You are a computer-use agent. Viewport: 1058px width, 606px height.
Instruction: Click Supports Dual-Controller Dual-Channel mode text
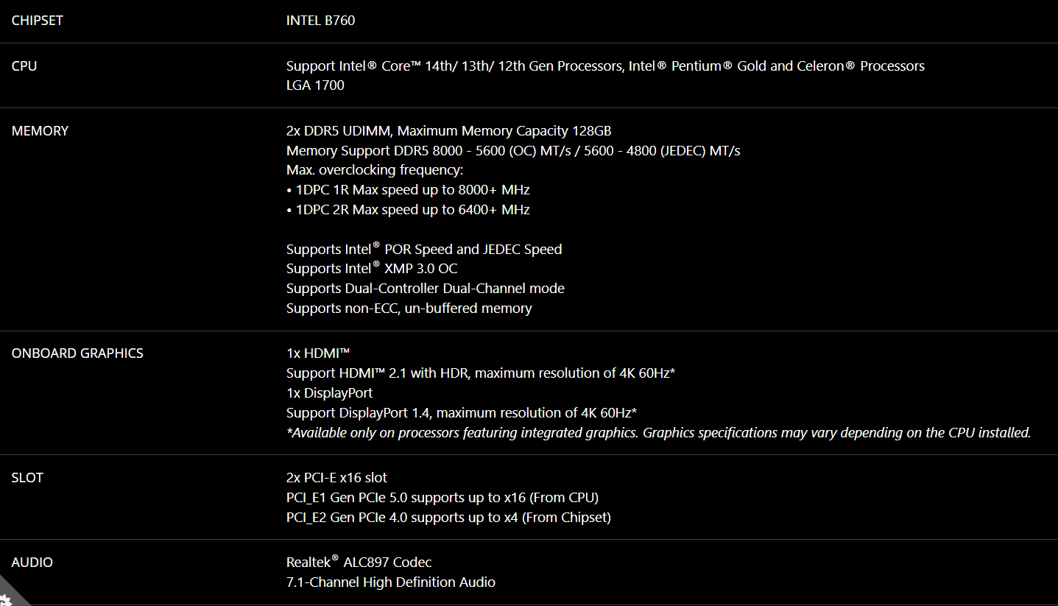pos(425,289)
